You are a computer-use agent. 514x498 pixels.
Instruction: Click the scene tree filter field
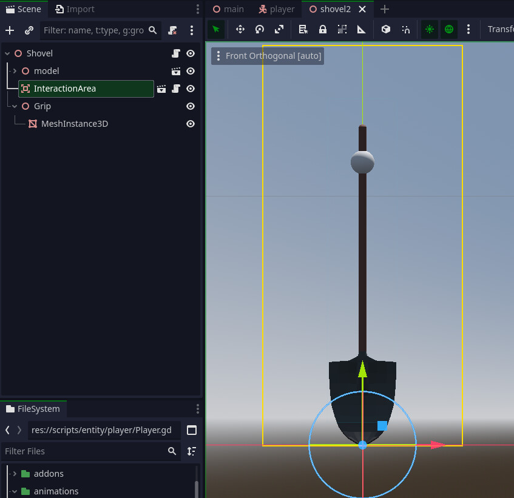(x=94, y=30)
